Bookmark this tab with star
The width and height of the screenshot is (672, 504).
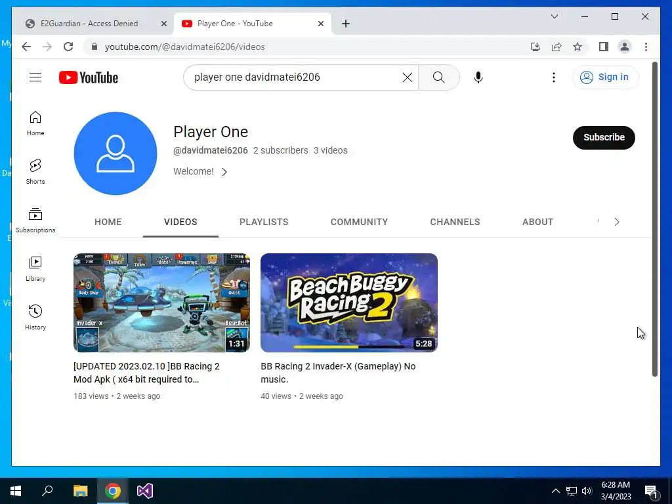pyautogui.click(x=577, y=47)
